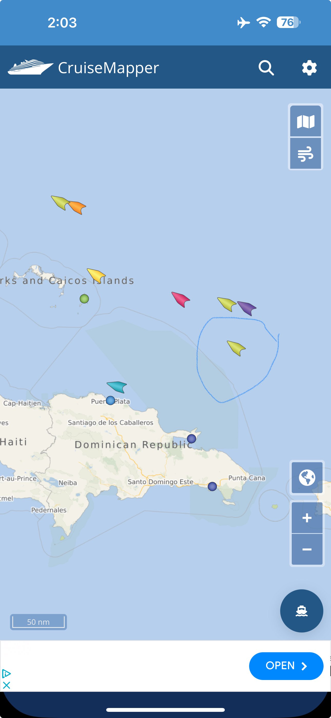The image size is (331, 718).
Task: Select the teal ship near Puerto Plata
Action: (x=117, y=386)
